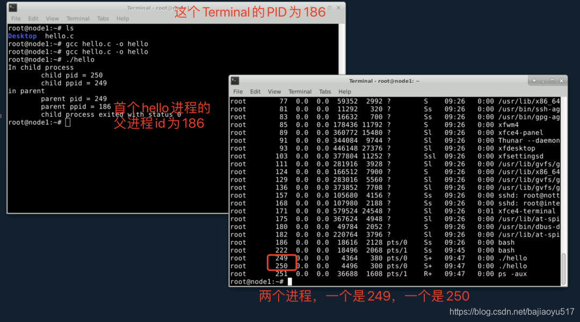The height and width of the screenshot is (322, 580).
Task: Click scrollbar thumb of front terminal window
Action: (x=564, y=269)
